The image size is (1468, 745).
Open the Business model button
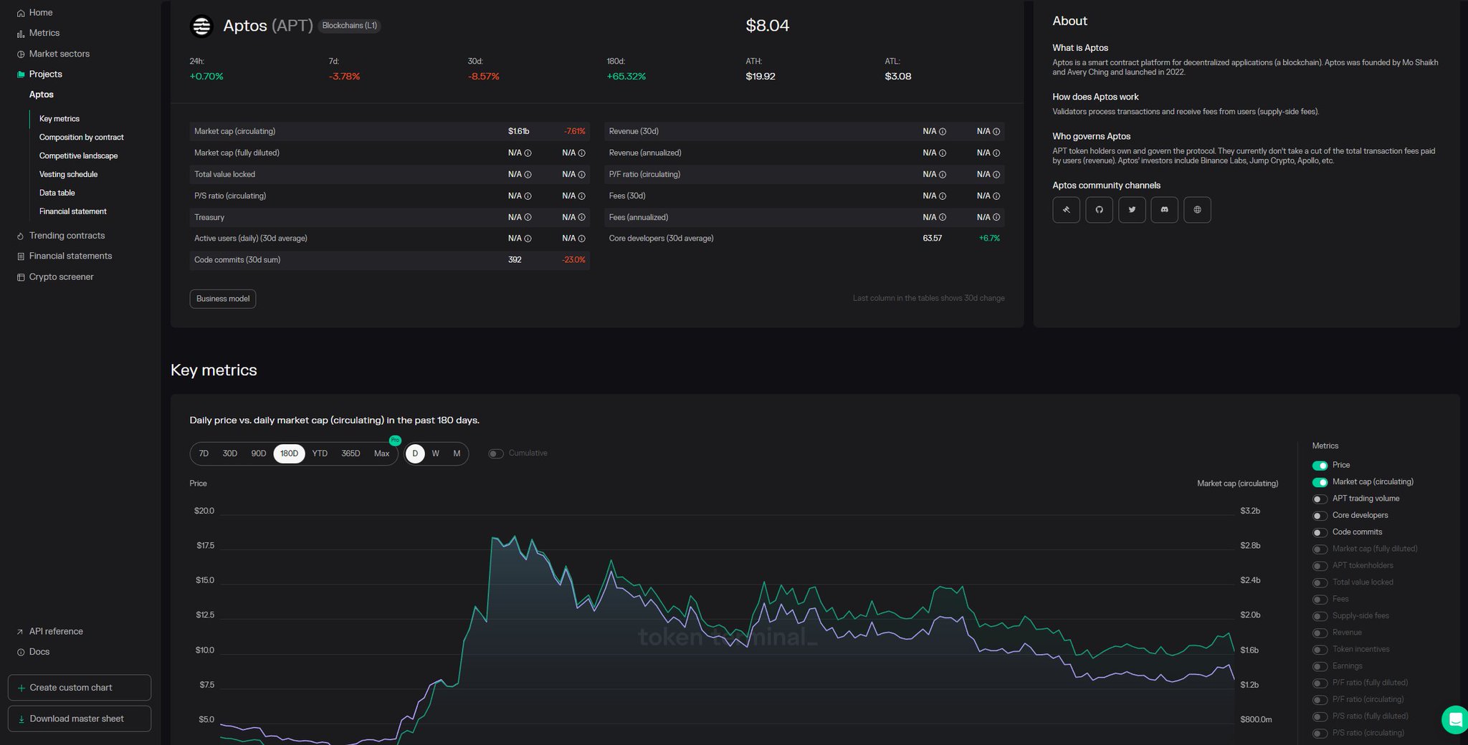[x=223, y=299]
